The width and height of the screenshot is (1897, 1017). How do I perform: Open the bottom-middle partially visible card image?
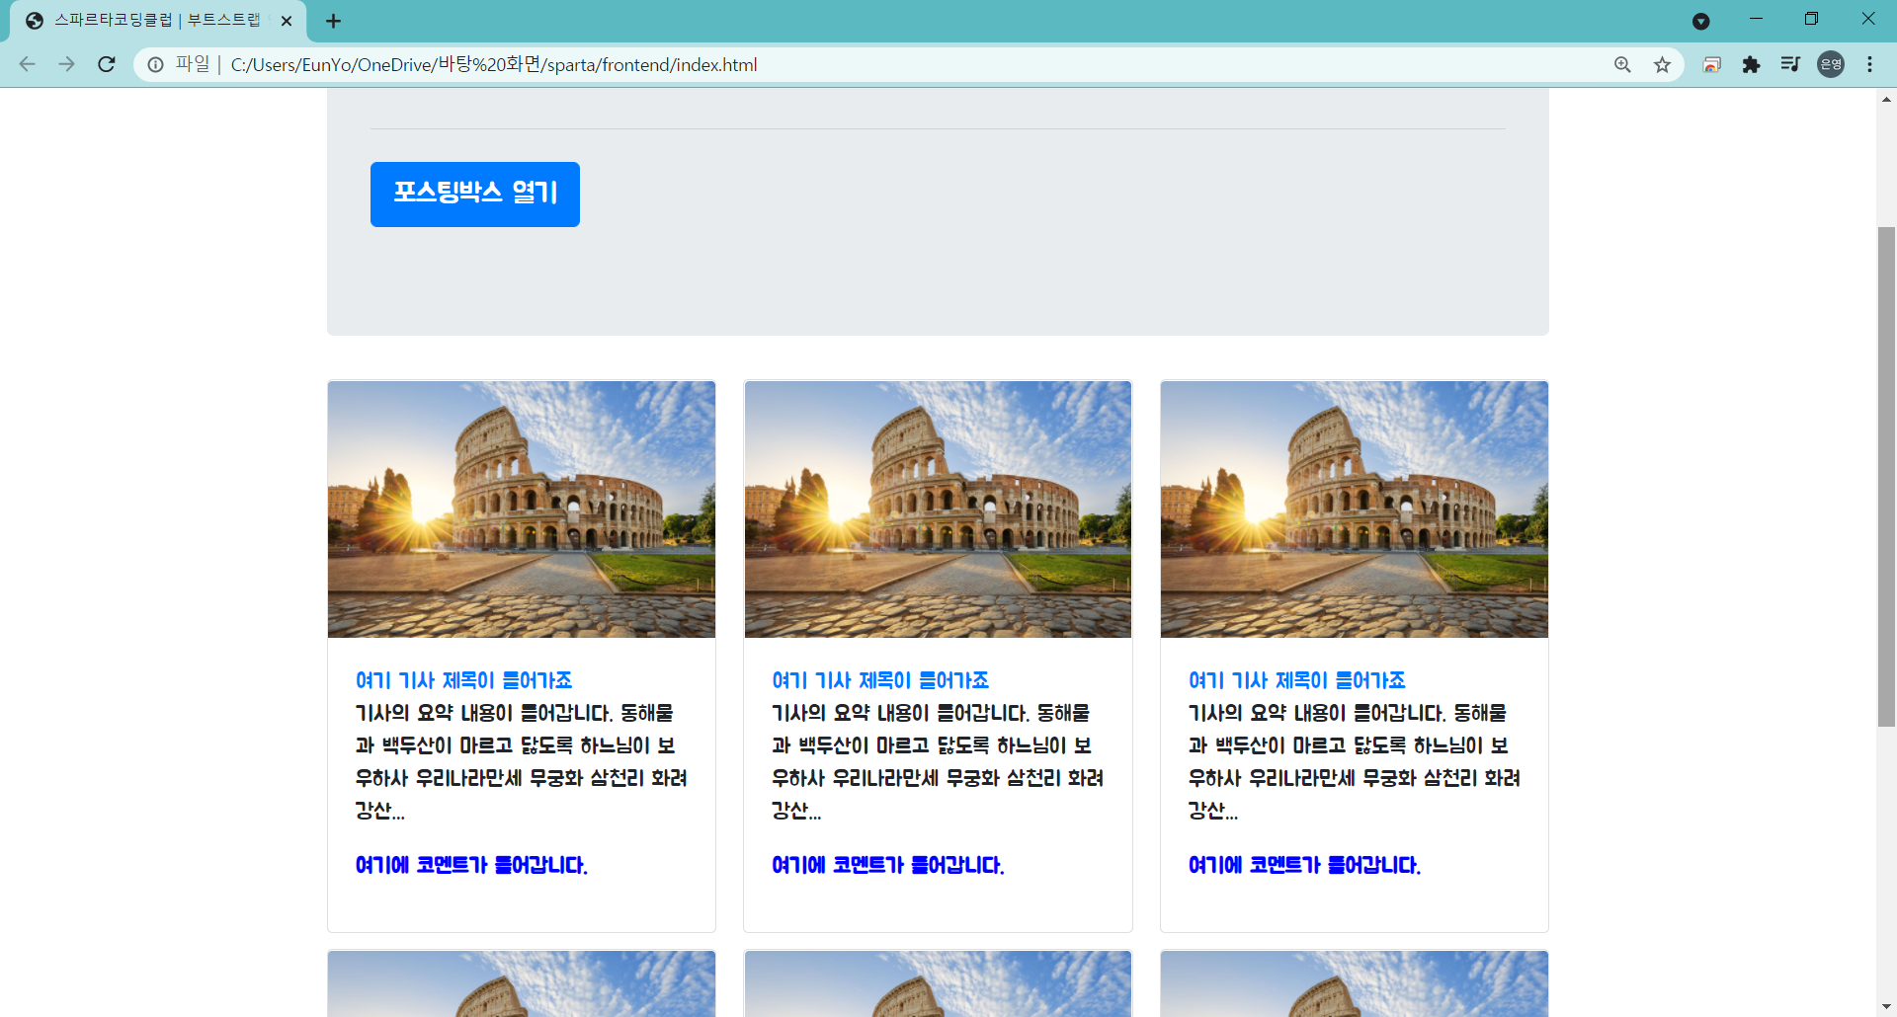click(x=938, y=984)
